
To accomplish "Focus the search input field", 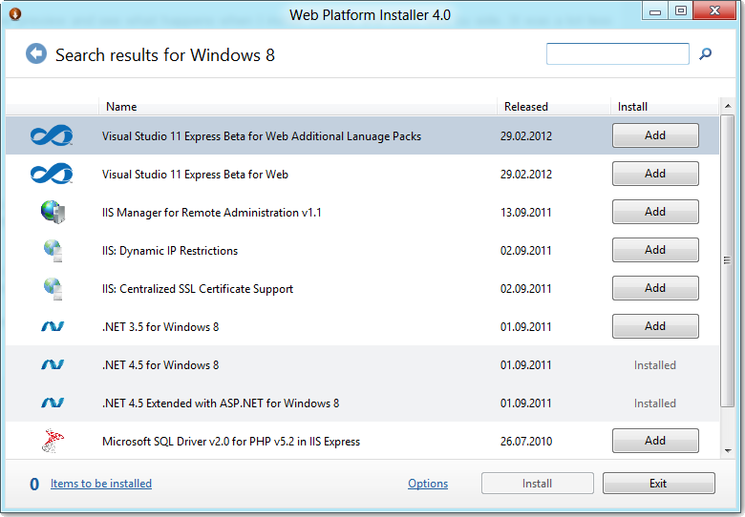I will point(618,53).
